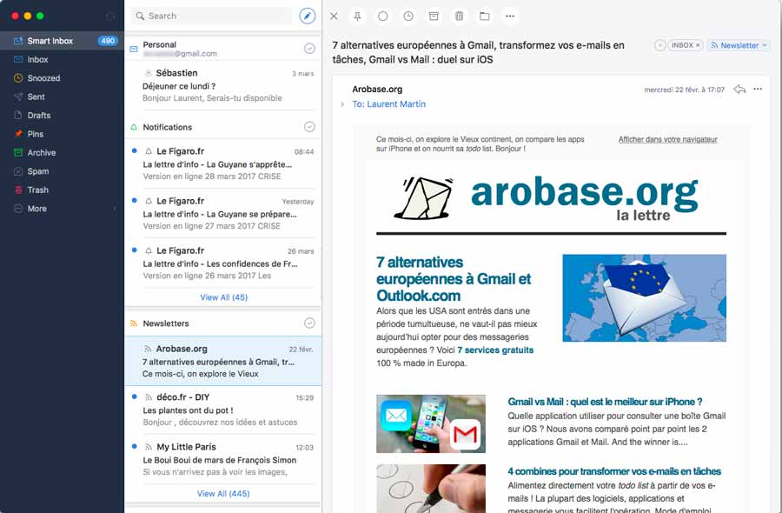Image resolution: width=782 pixels, height=513 pixels.
Task: Show the Drafts folder
Action: click(x=39, y=116)
